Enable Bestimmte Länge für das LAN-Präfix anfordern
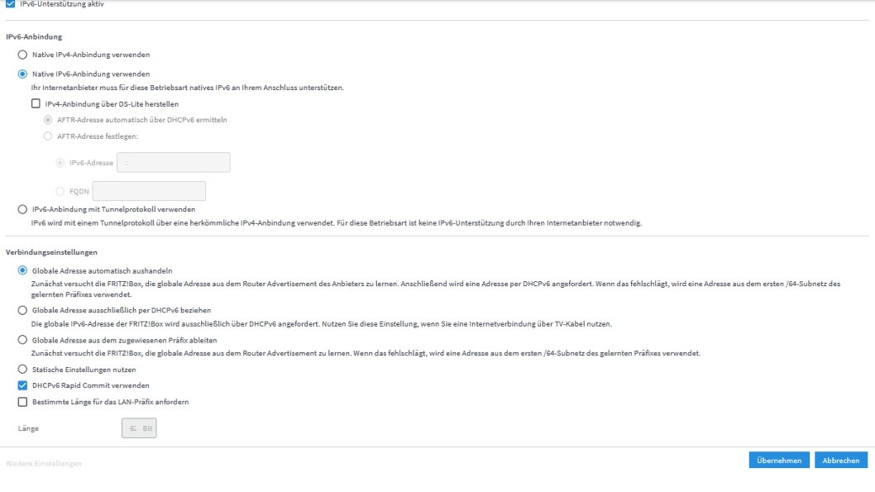This screenshot has width=875, height=492. (22, 402)
